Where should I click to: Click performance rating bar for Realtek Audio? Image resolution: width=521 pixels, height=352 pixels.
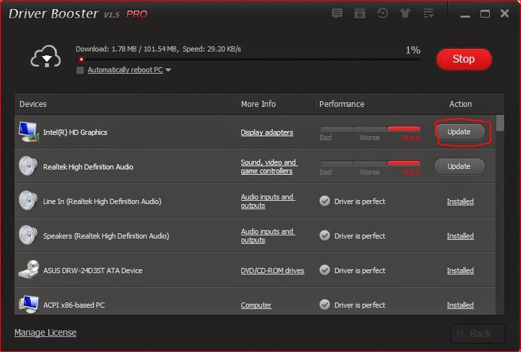point(370,163)
